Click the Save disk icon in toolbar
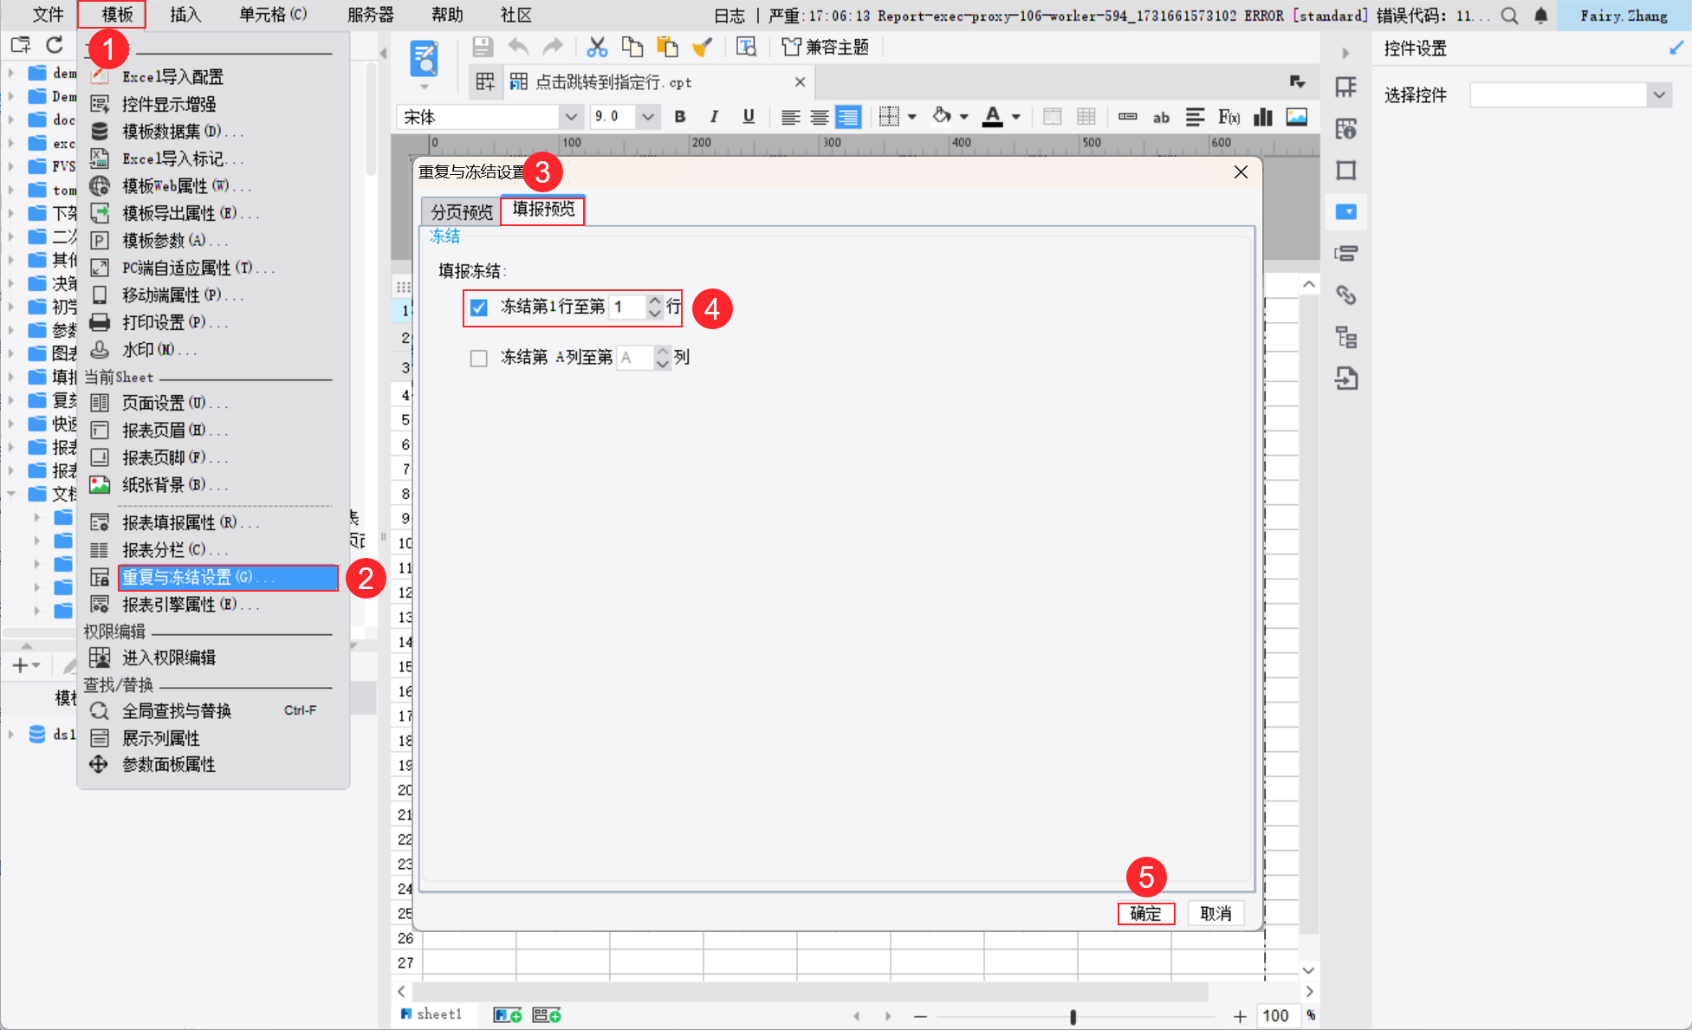 [483, 47]
